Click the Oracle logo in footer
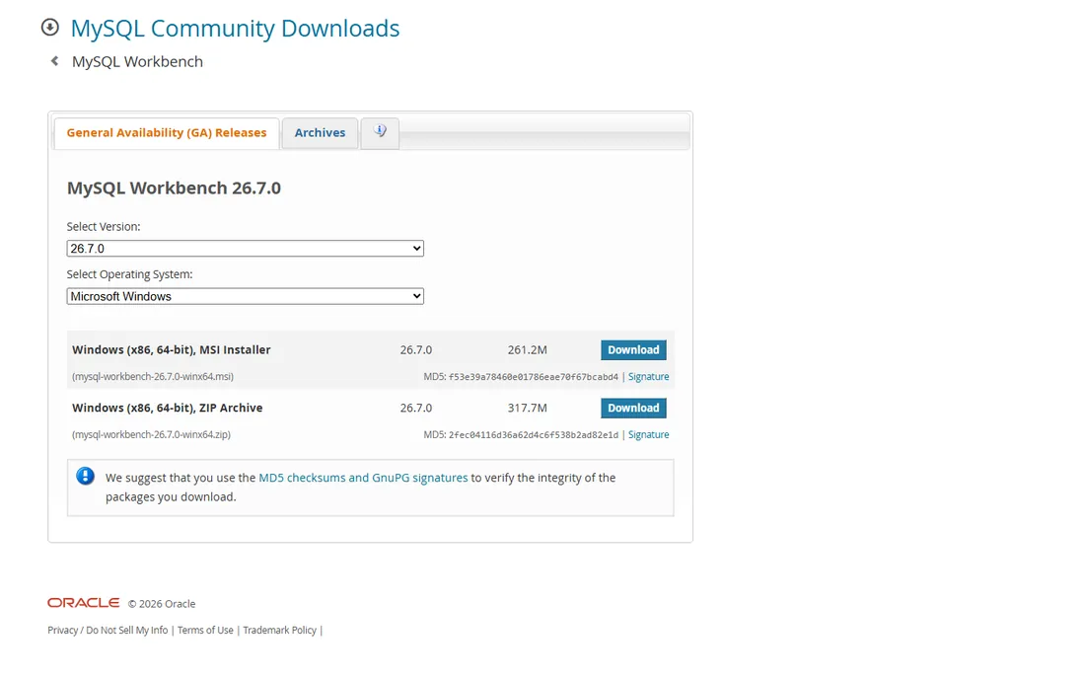 tap(83, 603)
